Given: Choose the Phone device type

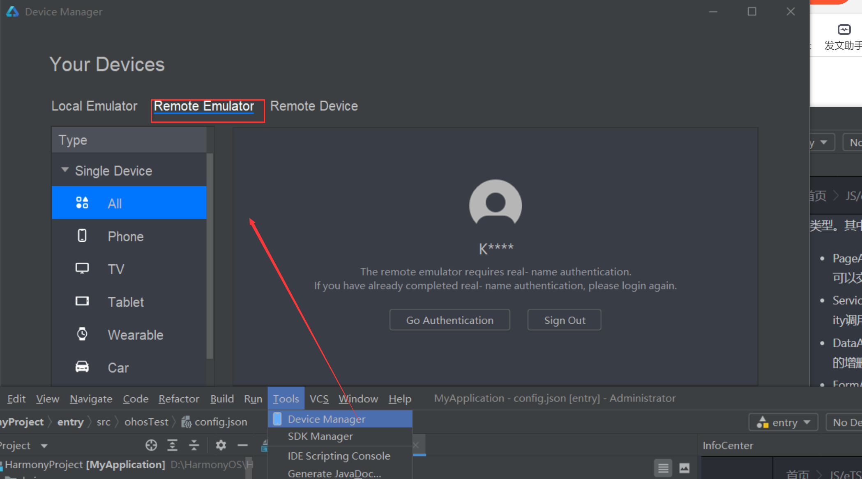Looking at the screenshot, I should point(129,236).
